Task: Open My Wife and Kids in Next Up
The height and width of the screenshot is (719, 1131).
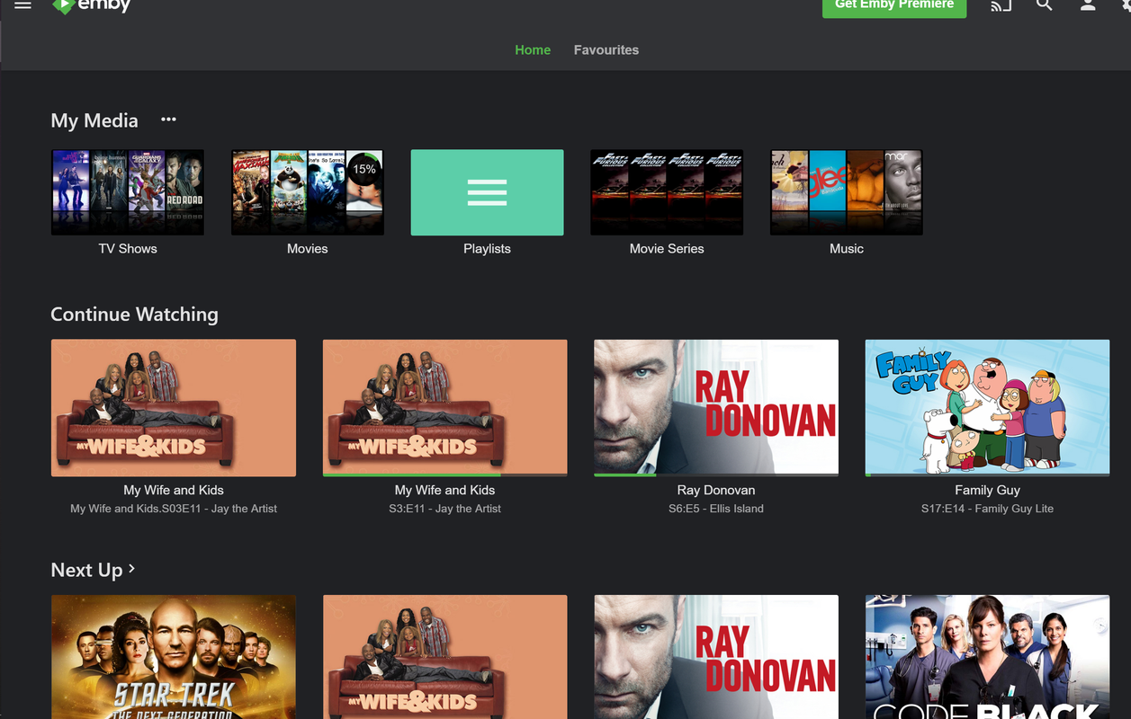Action: pos(445,656)
